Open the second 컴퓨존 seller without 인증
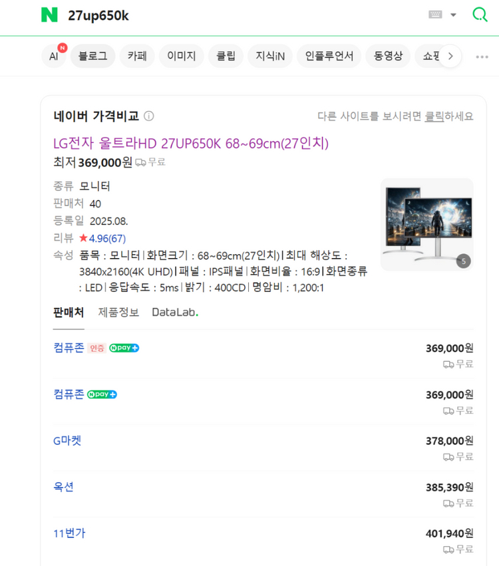This screenshot has width=499, height=566. coord(69,394)
